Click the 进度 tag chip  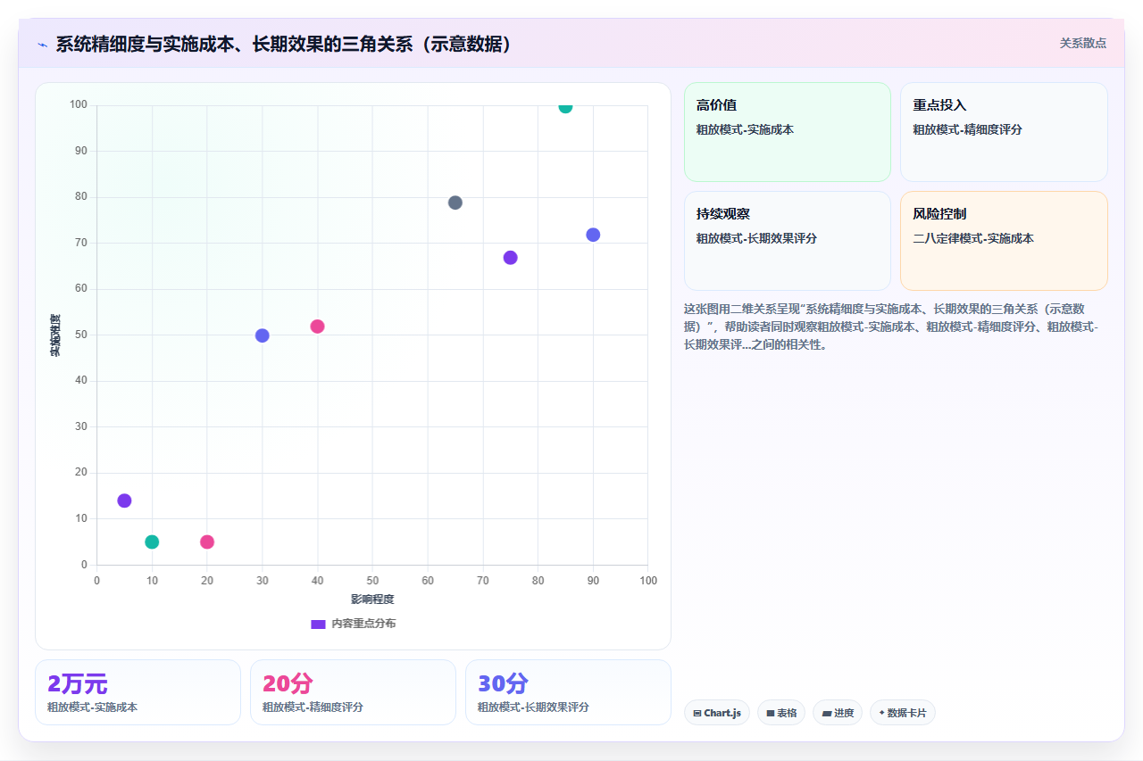click(x=837, y=713)
